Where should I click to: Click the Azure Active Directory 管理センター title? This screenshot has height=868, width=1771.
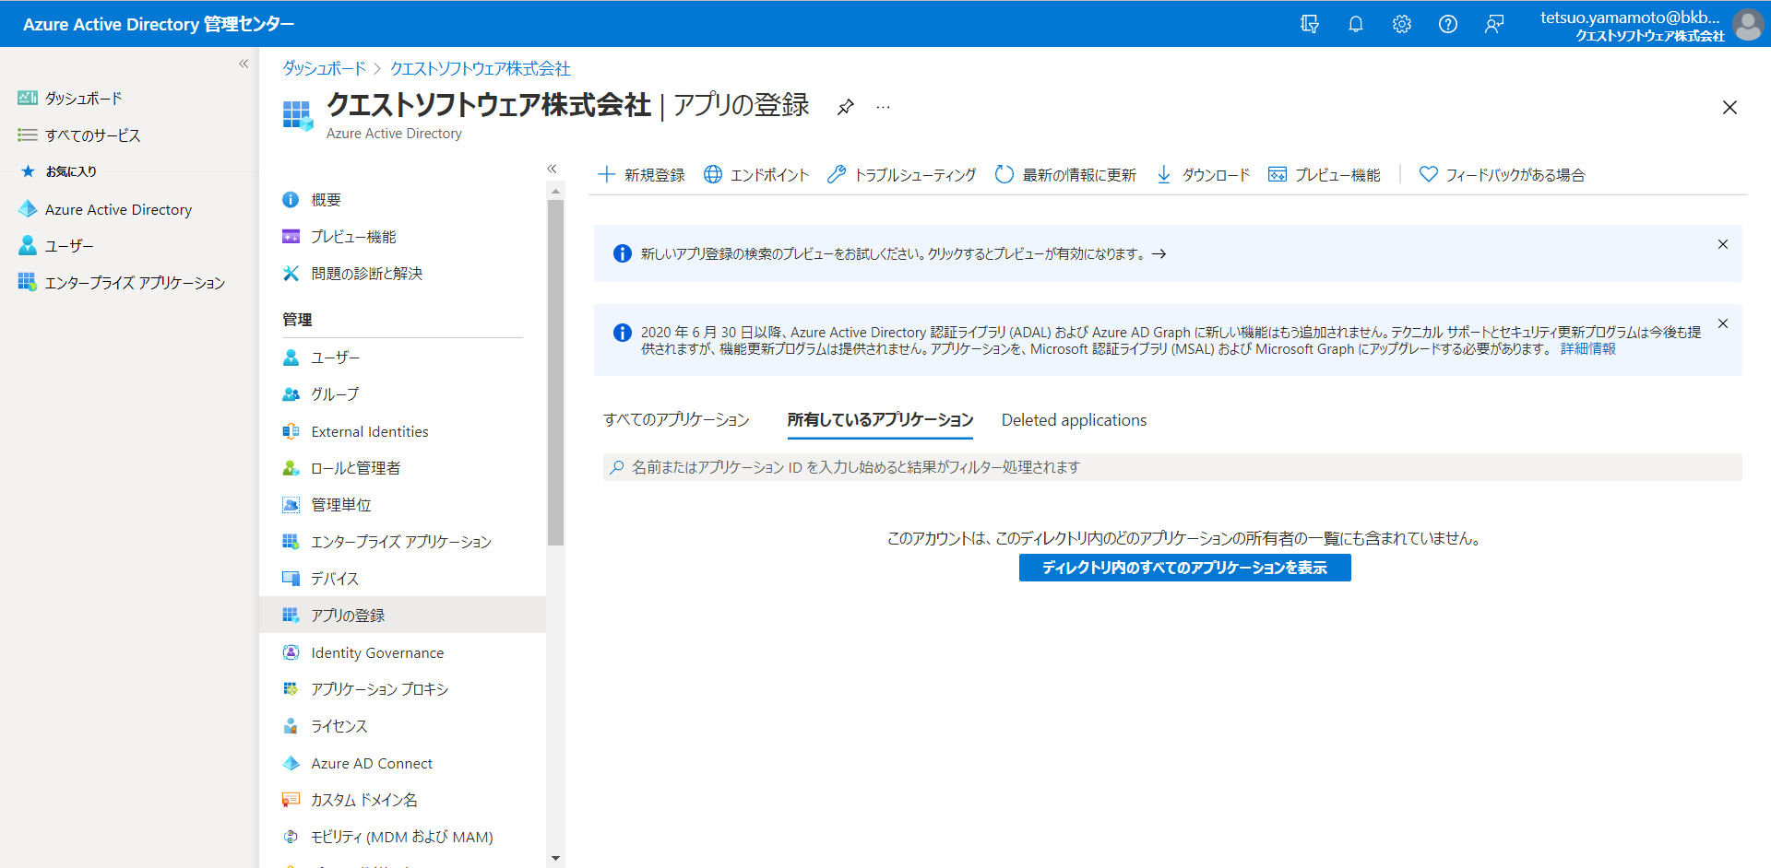(159, 24)
